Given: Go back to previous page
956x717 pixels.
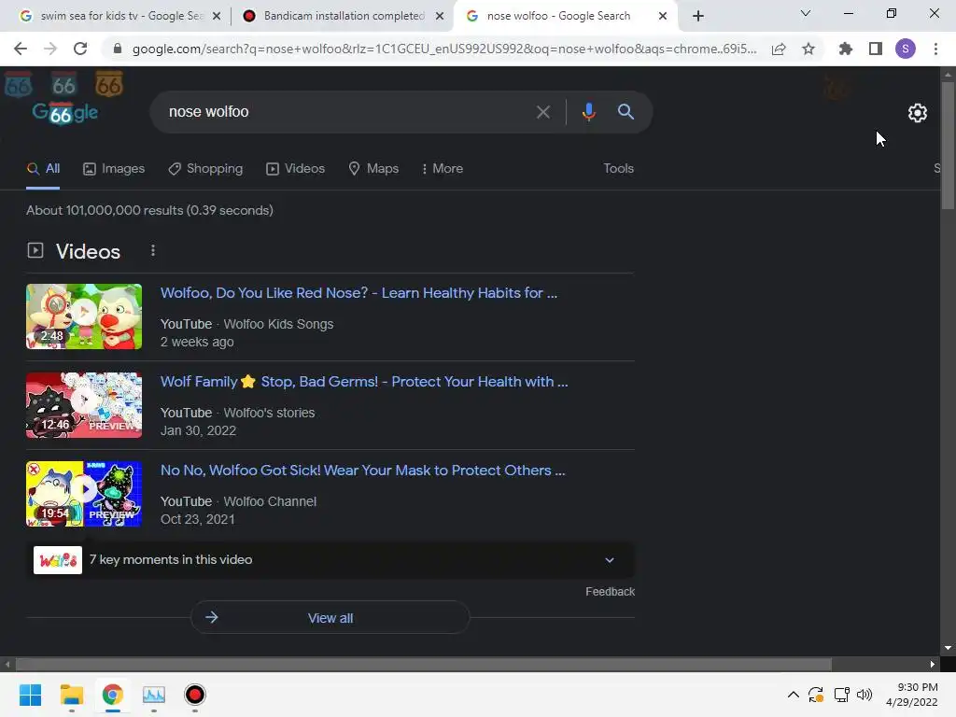Looking at the screenshot, I should (x=21, y=49).
